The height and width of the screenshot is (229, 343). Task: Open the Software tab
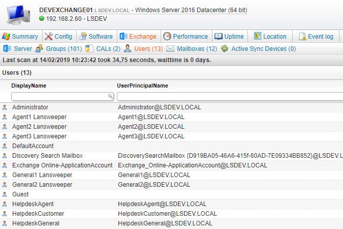click(96, 37)
